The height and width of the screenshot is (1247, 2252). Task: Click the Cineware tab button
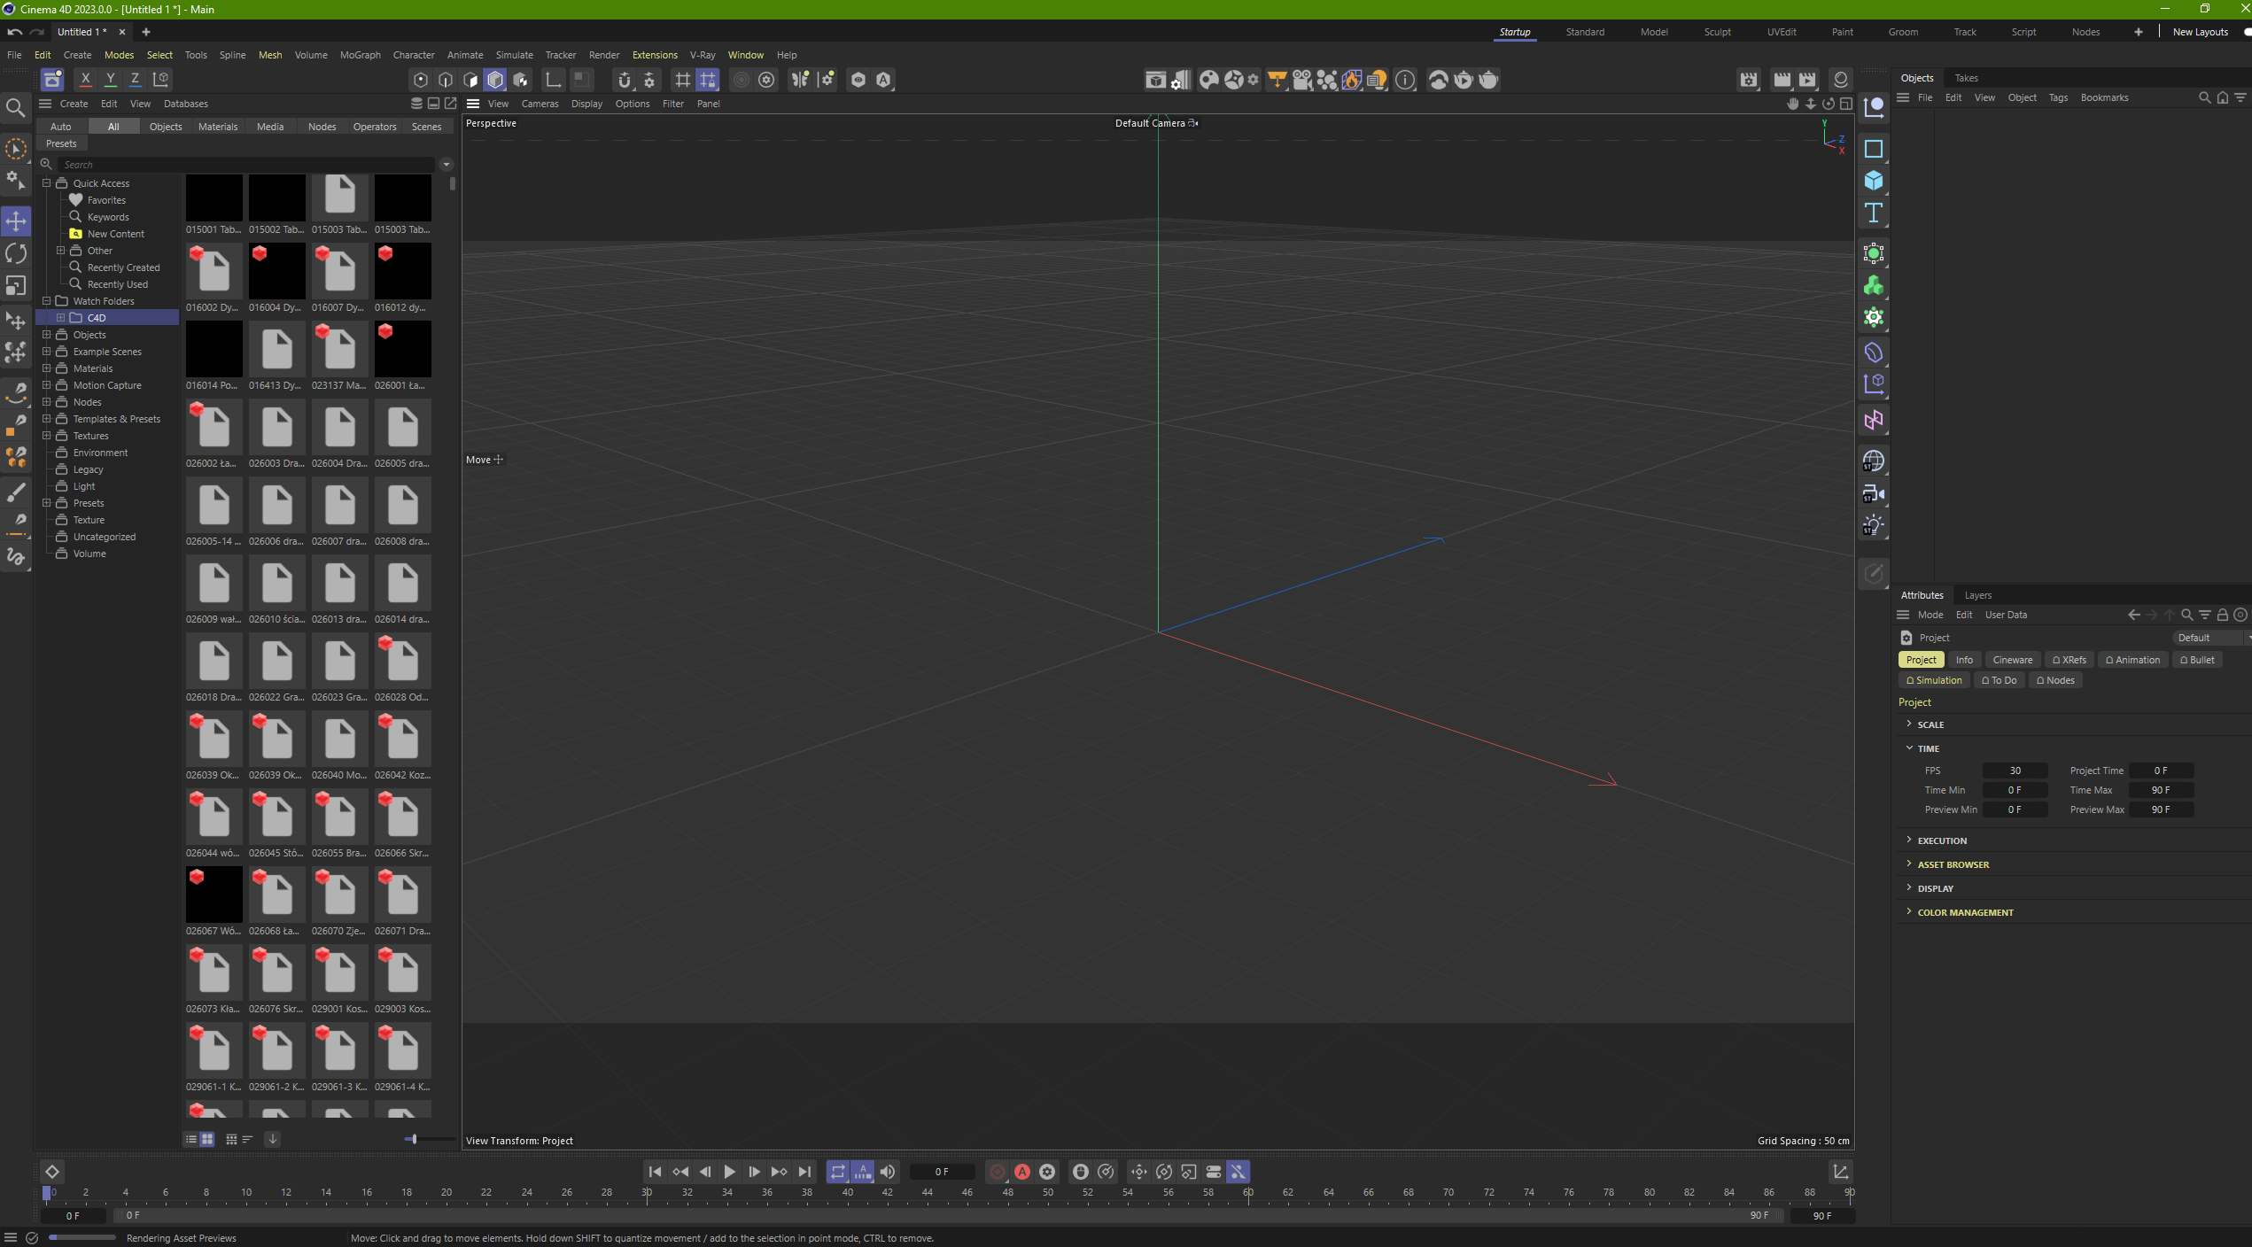pyautogui.click(x=2012, y=660)
